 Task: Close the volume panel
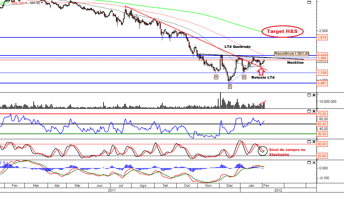click(314, 95)
